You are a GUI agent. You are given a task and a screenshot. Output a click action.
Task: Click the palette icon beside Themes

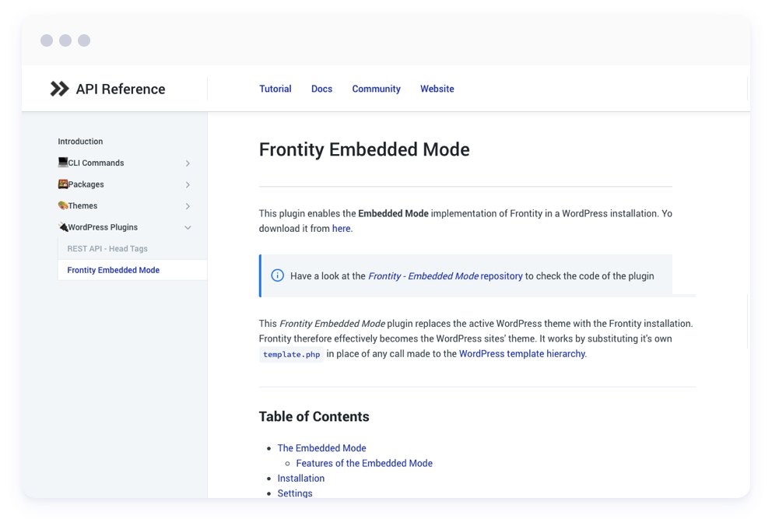[63, 205]
